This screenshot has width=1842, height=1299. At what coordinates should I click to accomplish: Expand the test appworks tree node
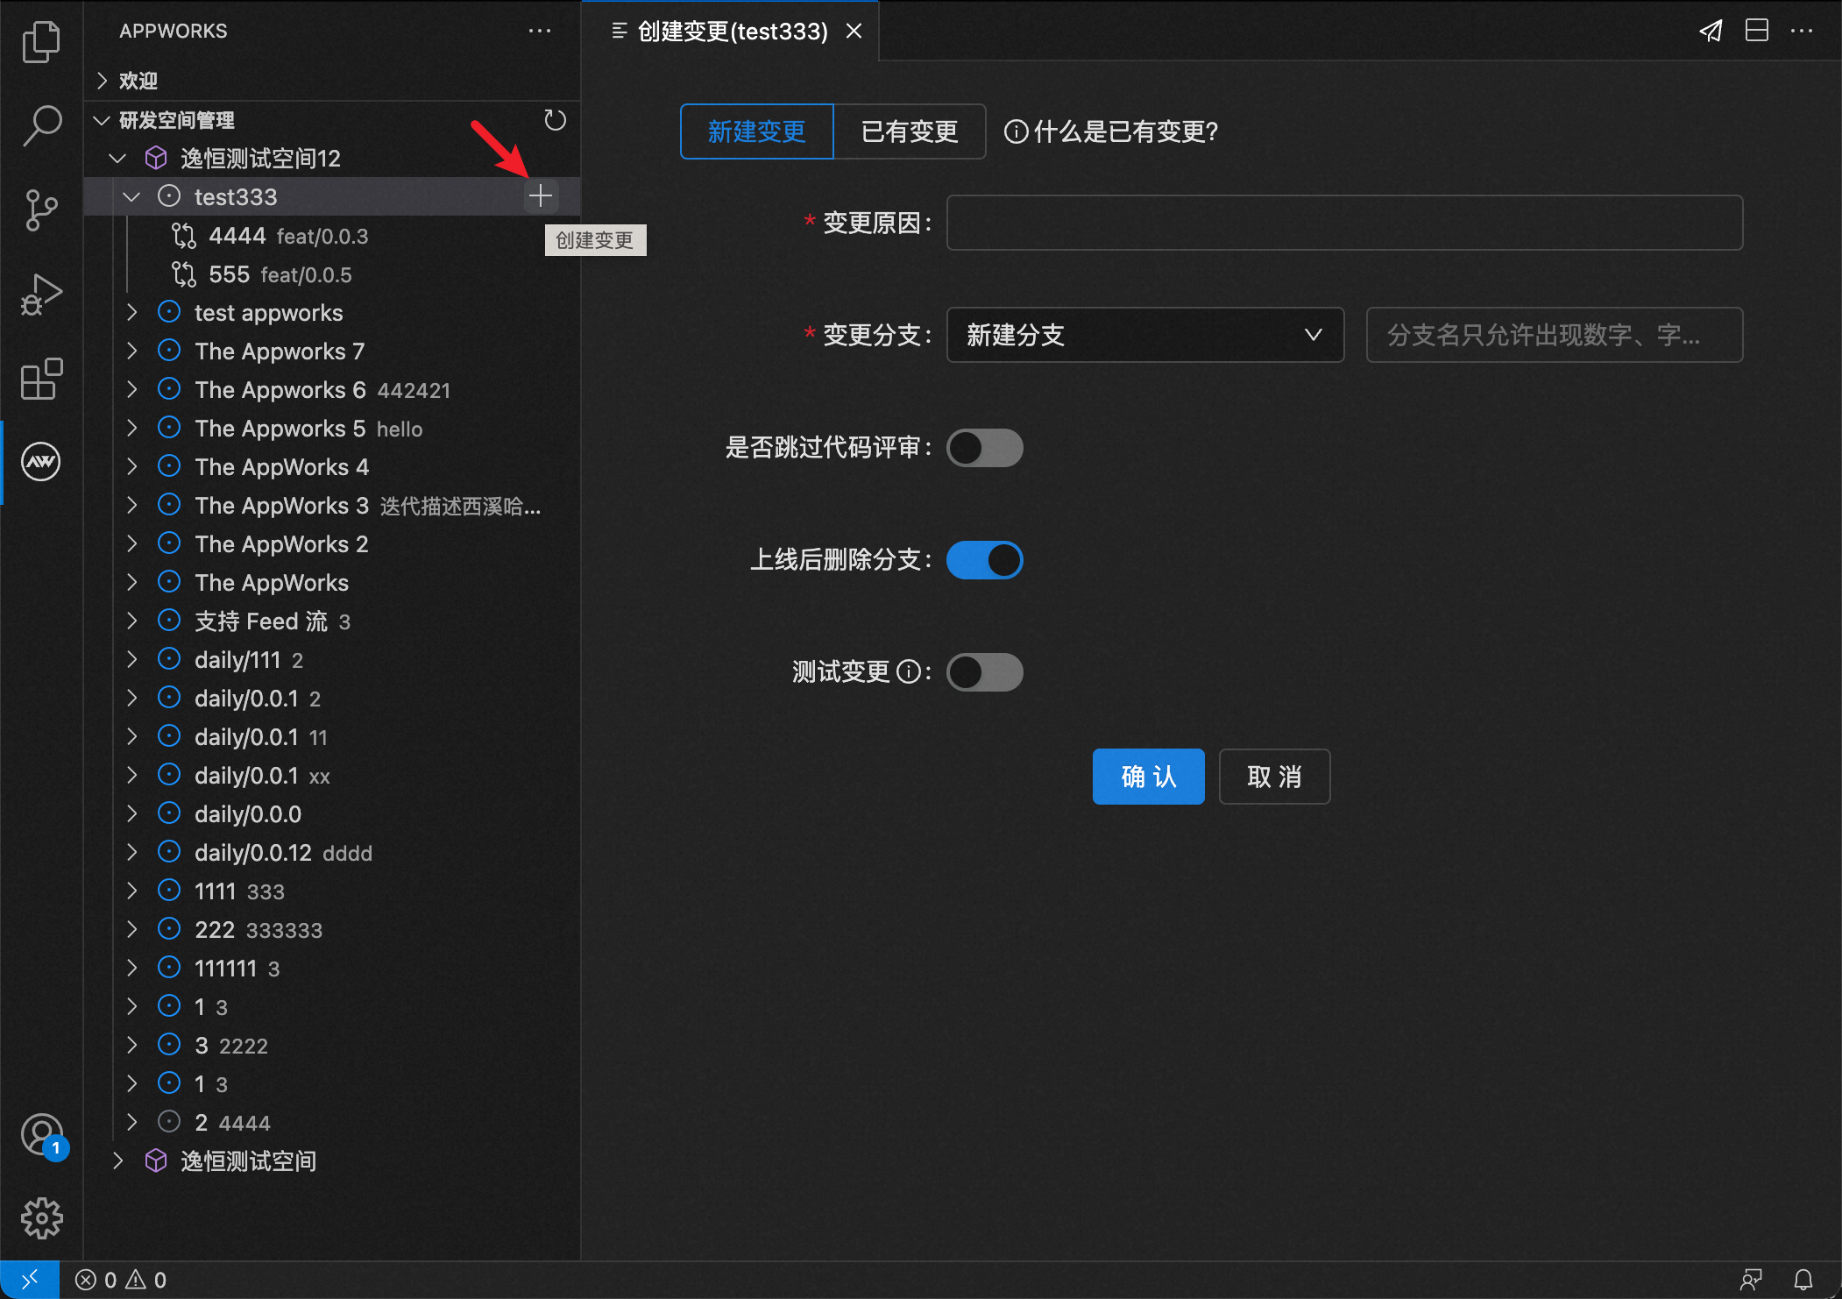coord(132,312)
